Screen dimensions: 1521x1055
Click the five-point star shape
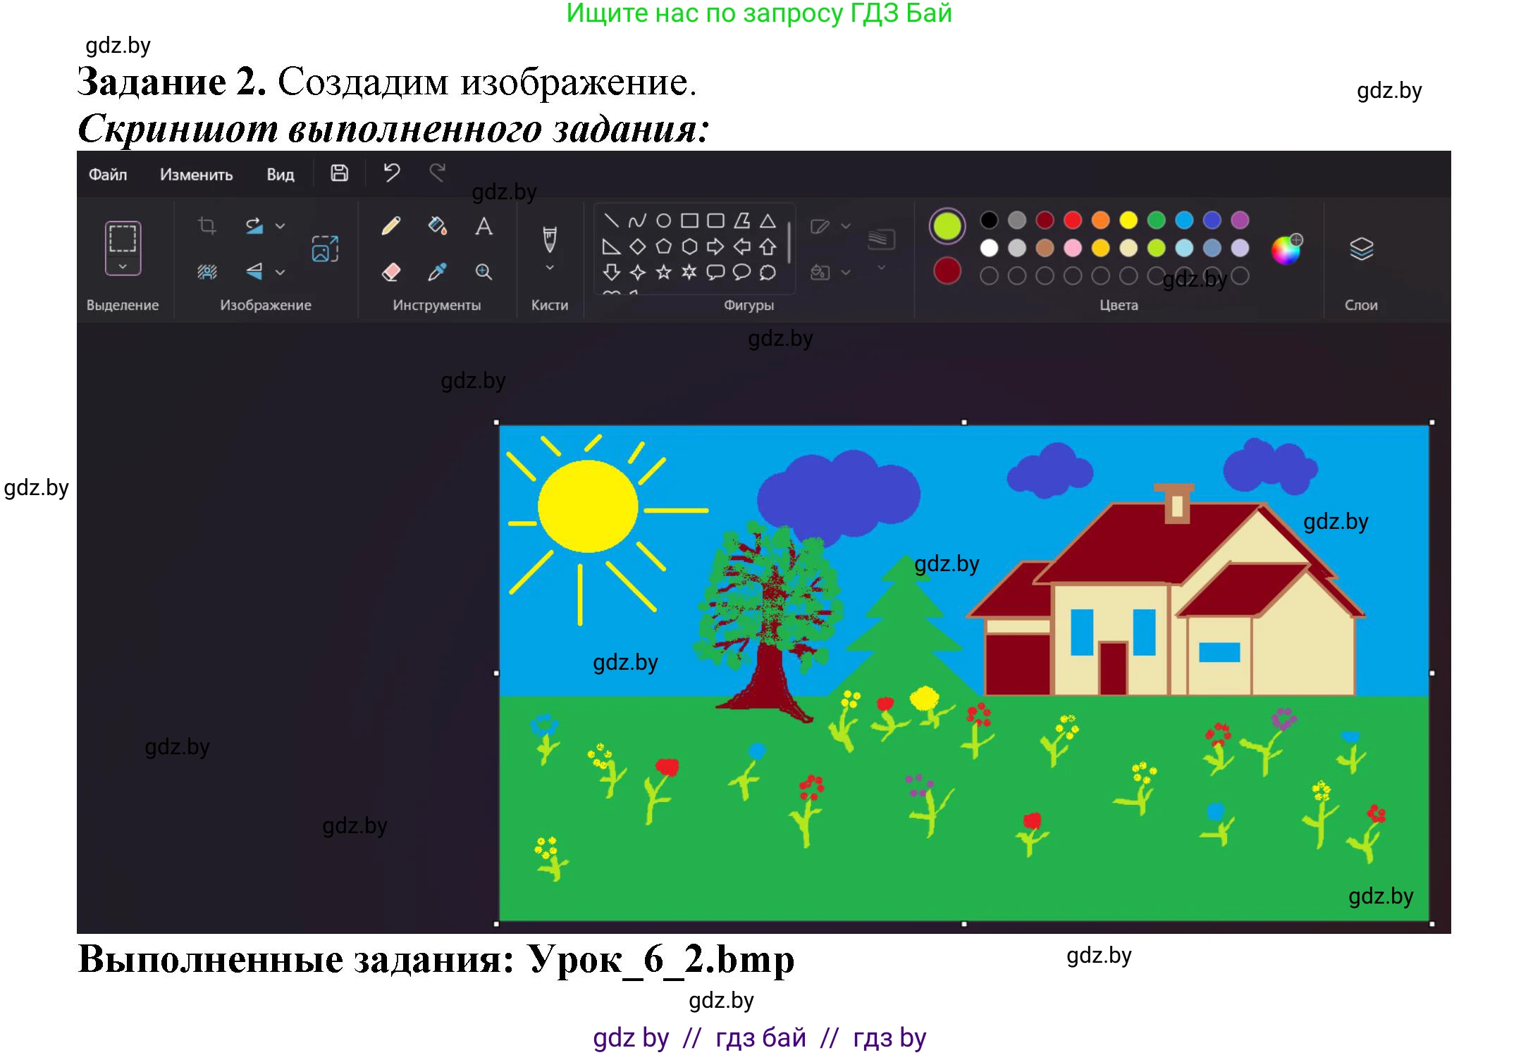pyautogui.click(x=663, y=272)
